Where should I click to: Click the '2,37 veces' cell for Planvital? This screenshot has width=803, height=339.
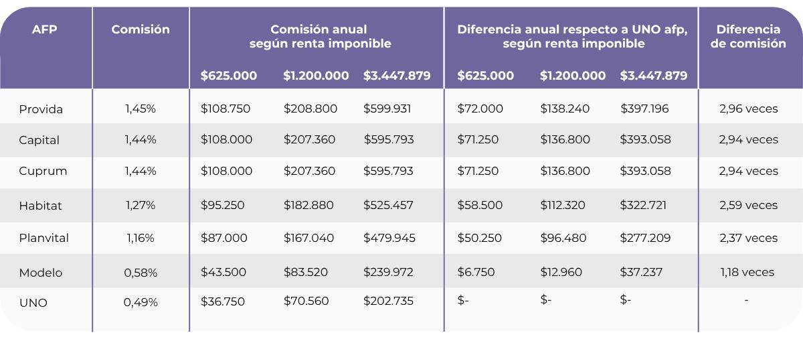[x=748, y=238]
